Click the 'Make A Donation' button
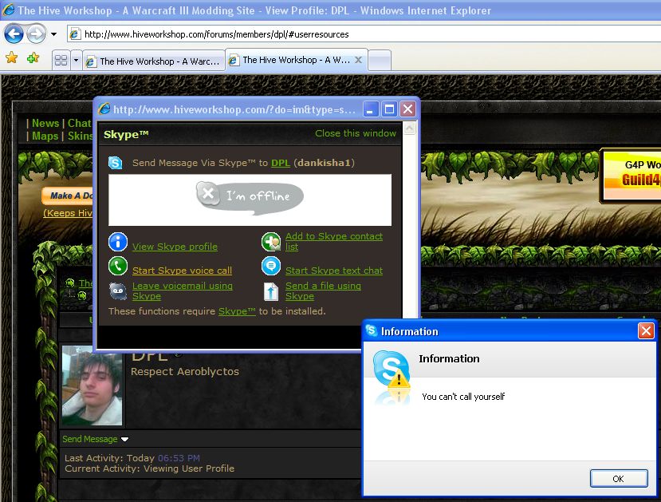This screenshot has height=502, width=661. [x=68, y=196]
